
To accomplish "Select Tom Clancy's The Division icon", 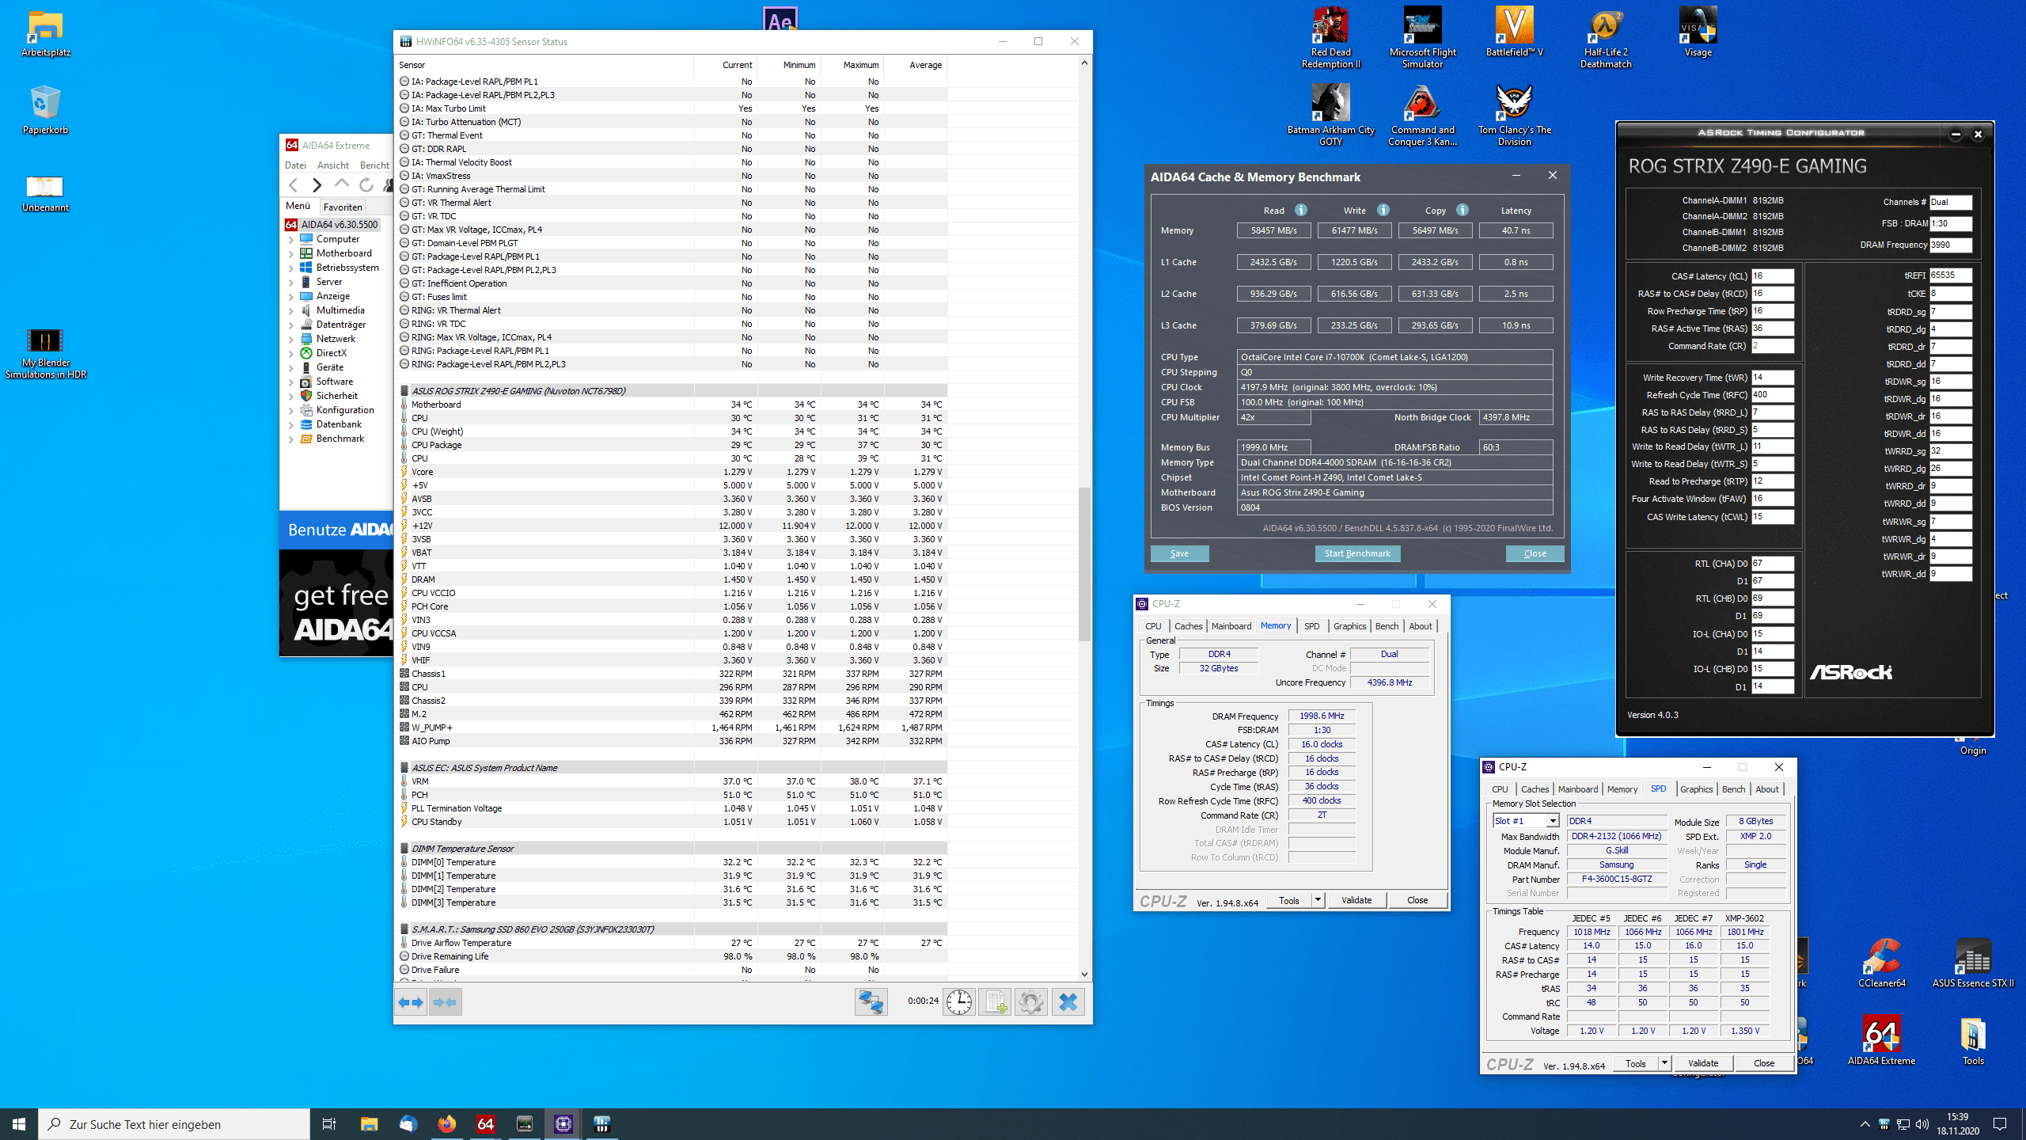I will pyautogui.click(x=1514, y=115).
